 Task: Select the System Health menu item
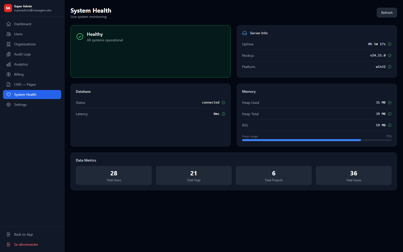click(x=32, y=94)
